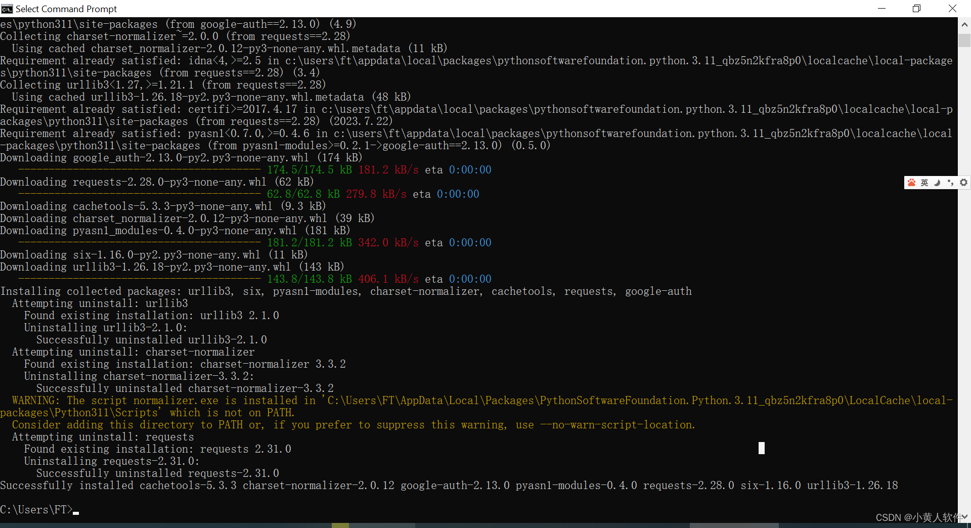Toggle the 英 language mode button

(924, 183)
